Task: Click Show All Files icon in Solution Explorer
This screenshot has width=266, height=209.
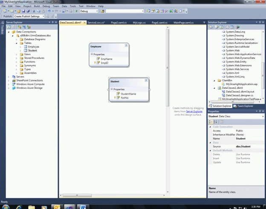Action: [x=217, y=27]
